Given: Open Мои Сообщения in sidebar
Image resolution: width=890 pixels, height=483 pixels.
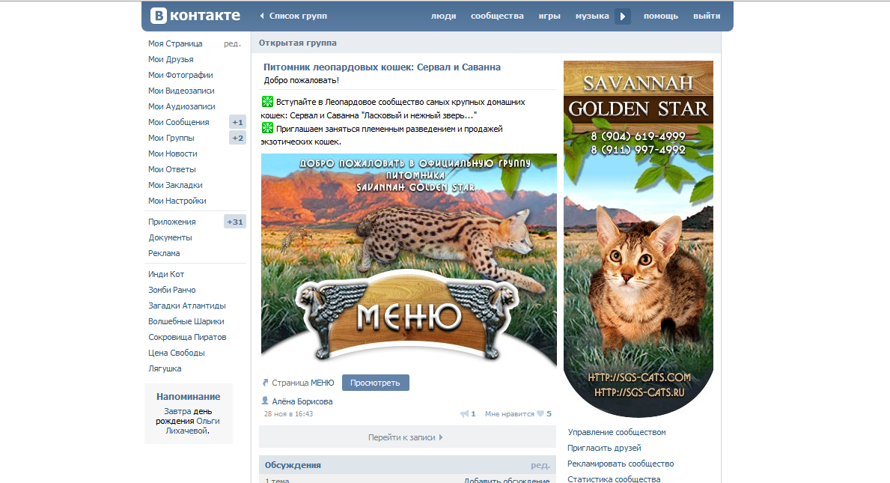Looking at the screenshot, I should [x=179, y=122].
